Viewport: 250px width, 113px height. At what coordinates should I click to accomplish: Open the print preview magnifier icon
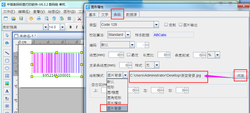46,18
